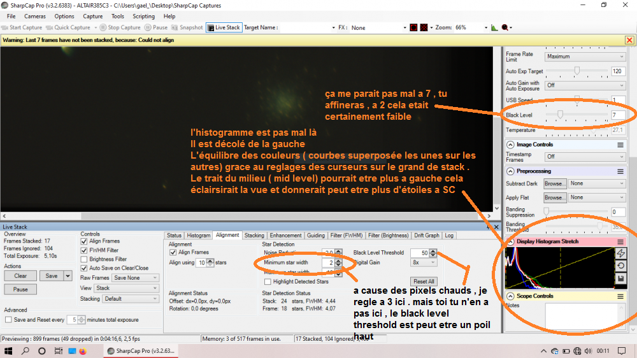The width and height of the screenshot is (637, 358).
Task: Collapse the Scope Controls section
Action: pos(510,296)
